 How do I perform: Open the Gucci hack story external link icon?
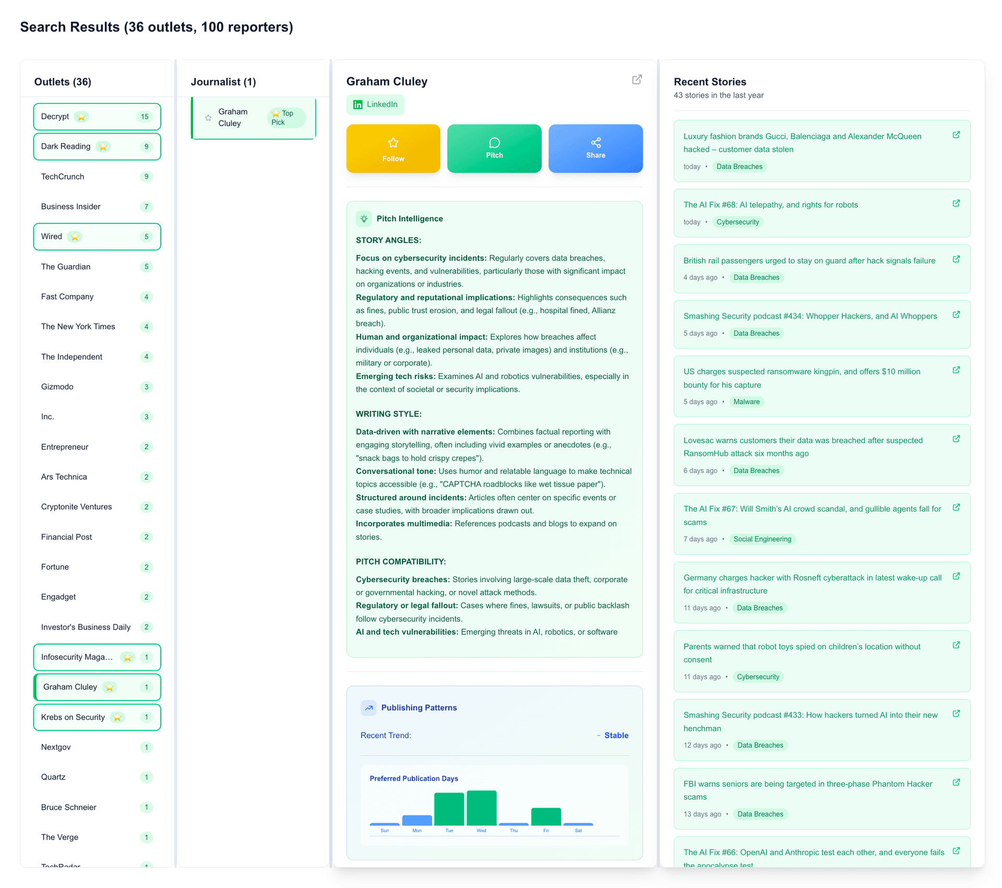(956, 135)
